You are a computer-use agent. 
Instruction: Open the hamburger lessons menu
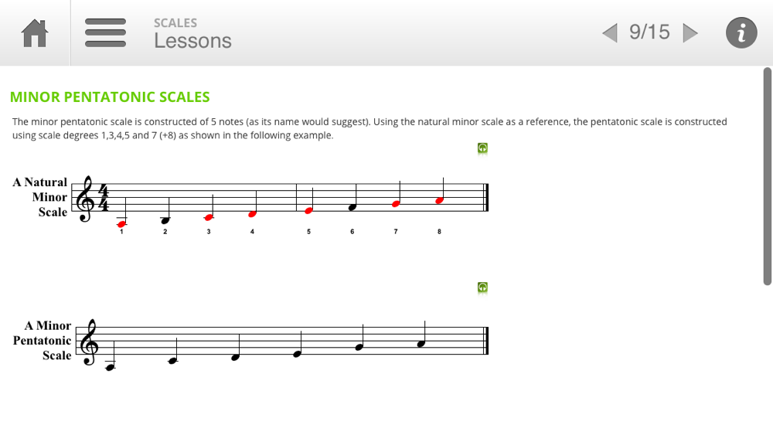tap(105, 33)
